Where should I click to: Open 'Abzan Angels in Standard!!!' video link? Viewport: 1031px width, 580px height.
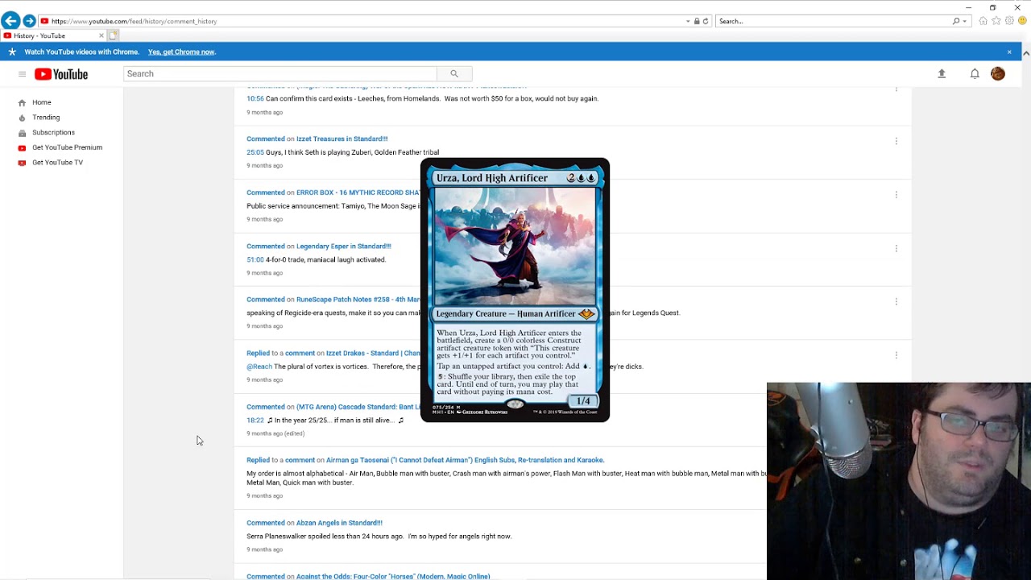[339, 523]
